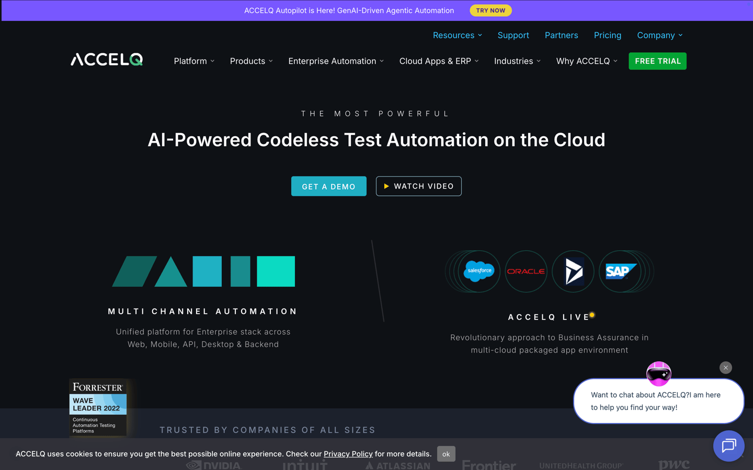This screenshot has height=470, width=753.
Task: Dismiss the cookie notice with ok
Action: coord(446,454)
